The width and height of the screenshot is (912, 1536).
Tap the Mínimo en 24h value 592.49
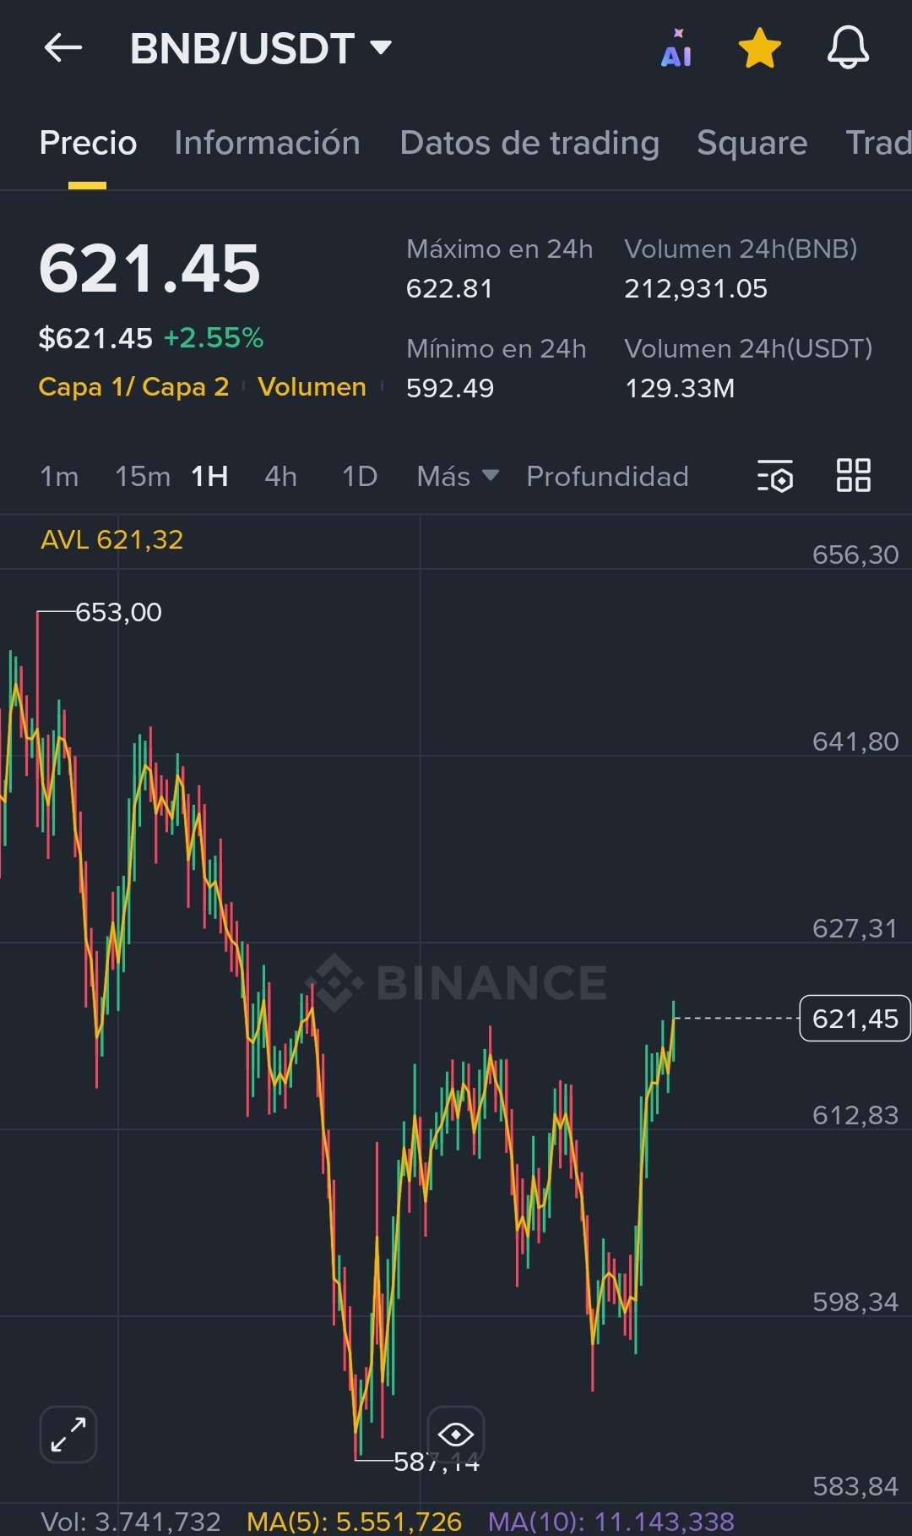[x=450, y=388]
